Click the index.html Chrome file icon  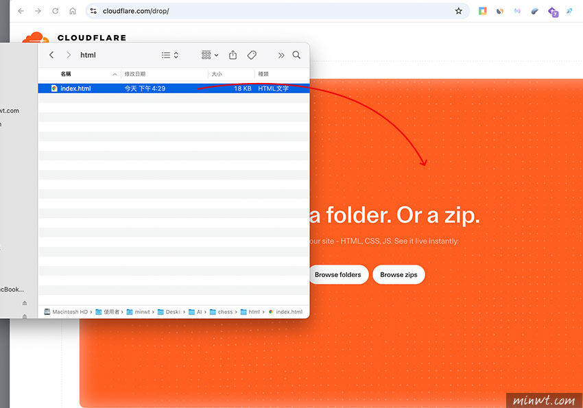(x=54, y=88)
